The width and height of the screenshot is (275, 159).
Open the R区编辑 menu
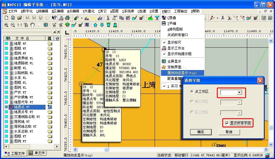tap(58, 11)
